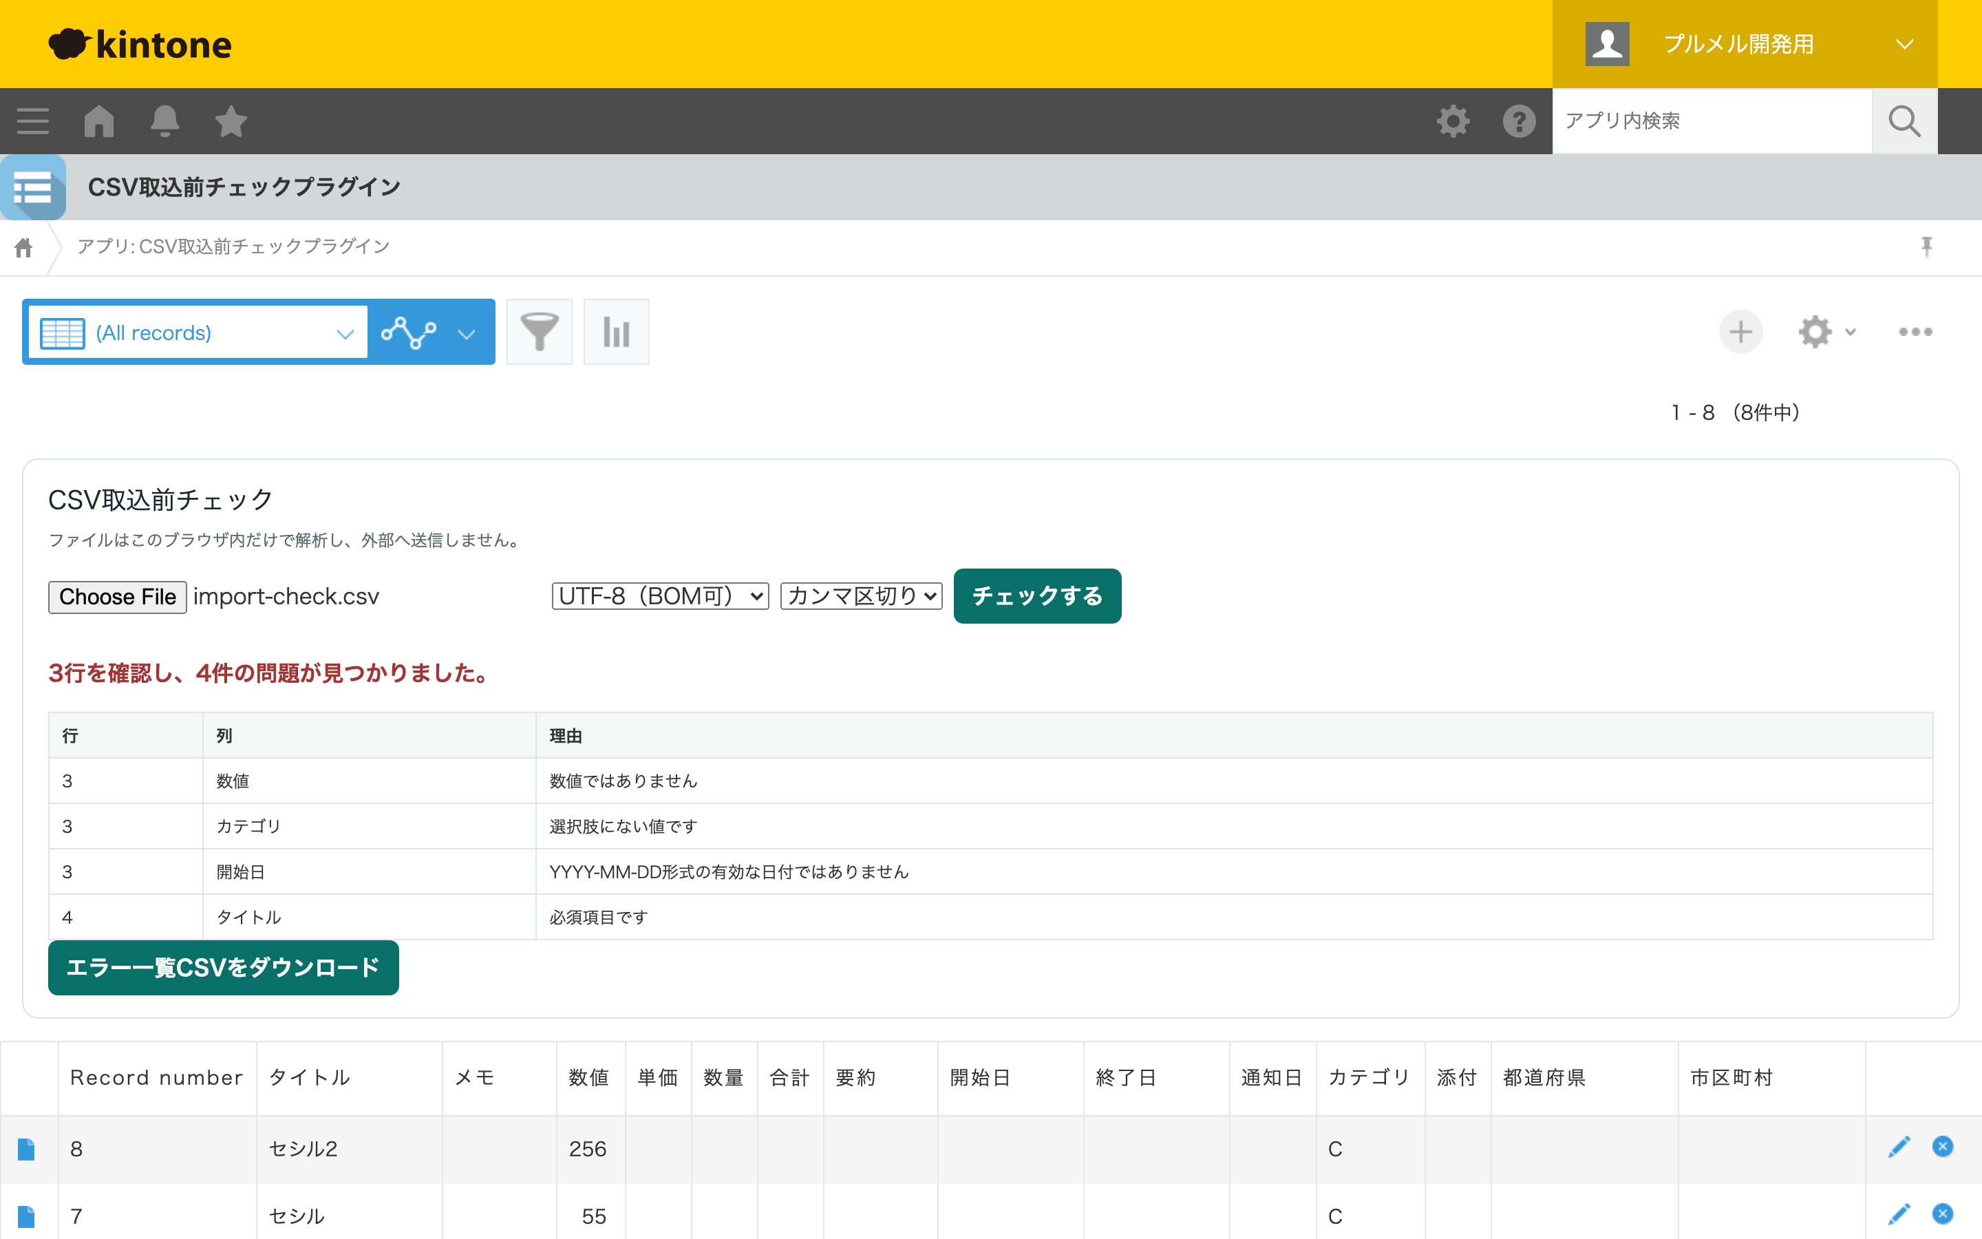Click the search magnifier button
The width and height of the screenshot is (1982, 1239).
click(1904, 121)
